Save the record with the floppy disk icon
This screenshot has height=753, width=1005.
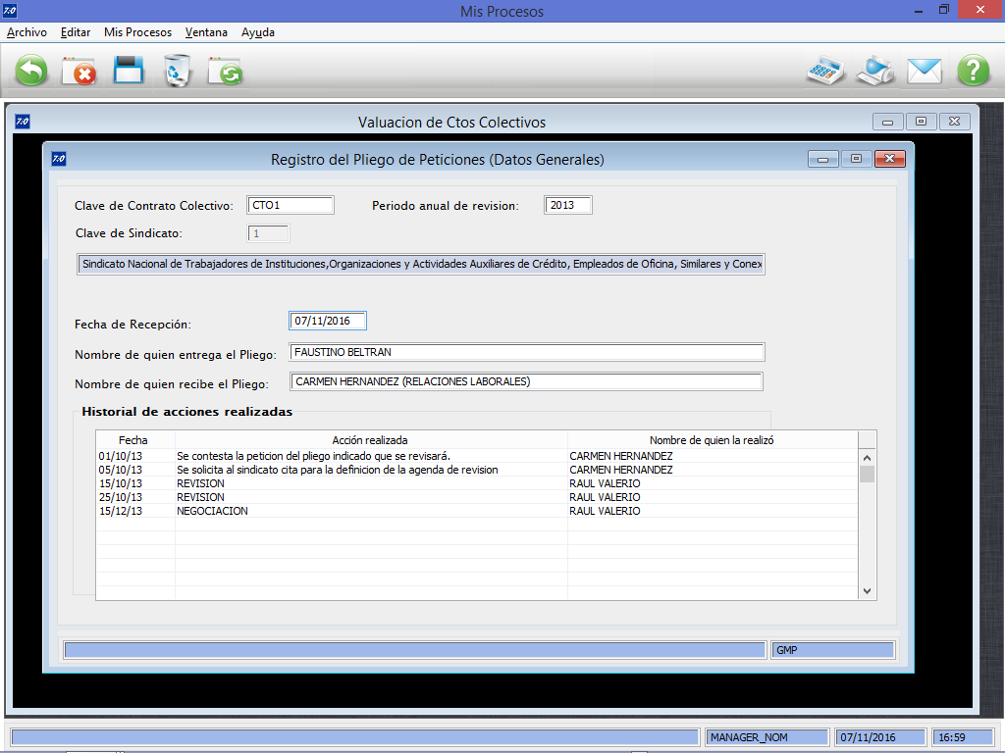click(129, 71)
